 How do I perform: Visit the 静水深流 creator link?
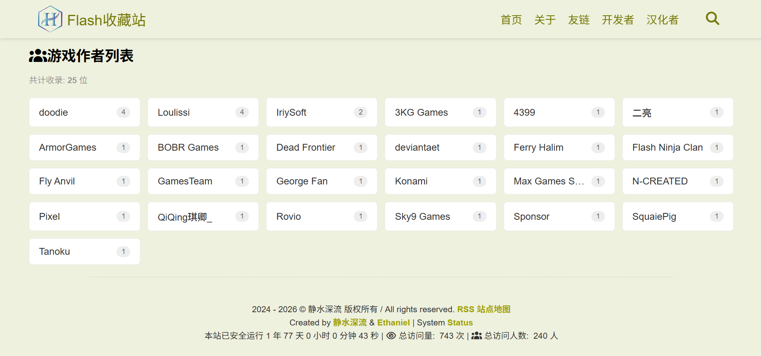point(350,323)
